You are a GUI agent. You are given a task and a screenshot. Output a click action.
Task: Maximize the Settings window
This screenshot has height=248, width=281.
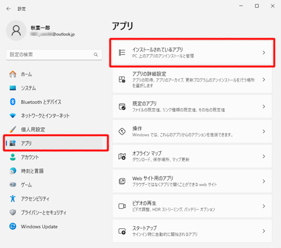pyautogui.click(x=257, y=6)
